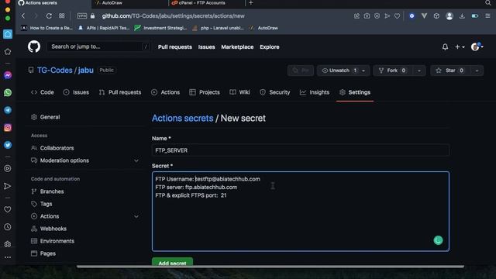496x279 pixels.
Task: Click the camera snapshot icon in address bar
Action: pos(367,15)
